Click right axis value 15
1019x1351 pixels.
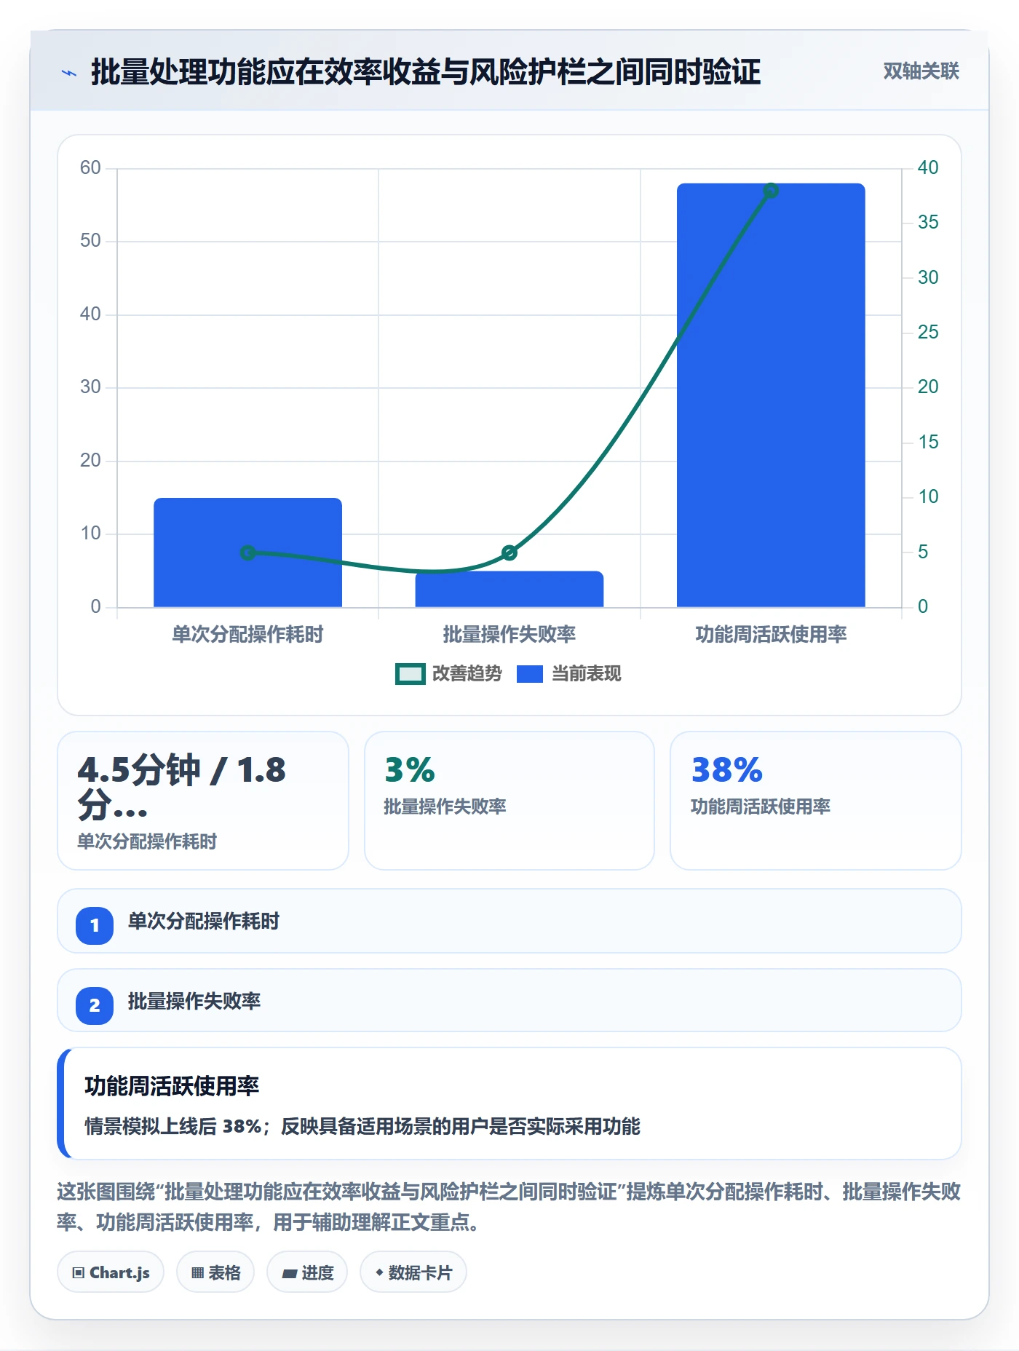928,443
